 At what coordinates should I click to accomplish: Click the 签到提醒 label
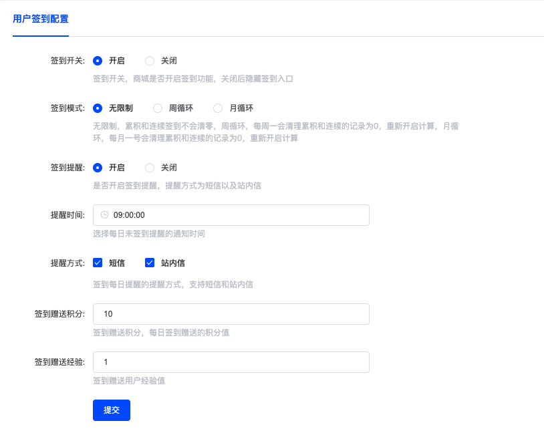click(67, 168)
